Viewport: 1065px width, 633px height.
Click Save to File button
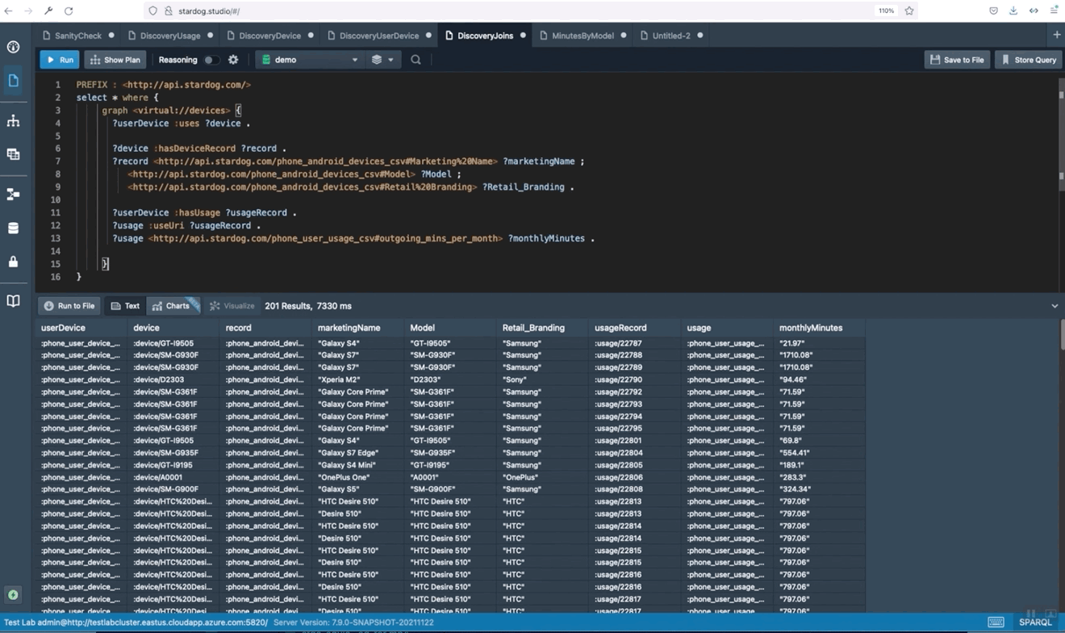(957, 60)
